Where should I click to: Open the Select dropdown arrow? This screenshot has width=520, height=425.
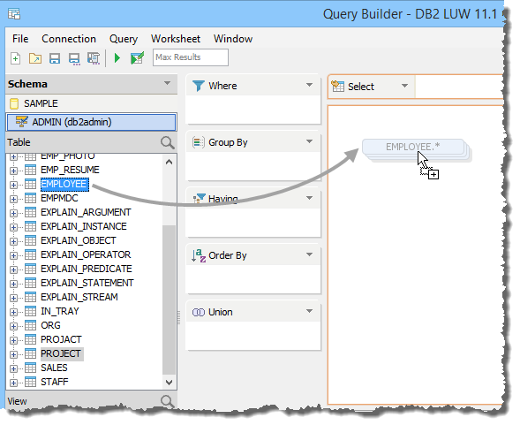[x=404, y=86]
